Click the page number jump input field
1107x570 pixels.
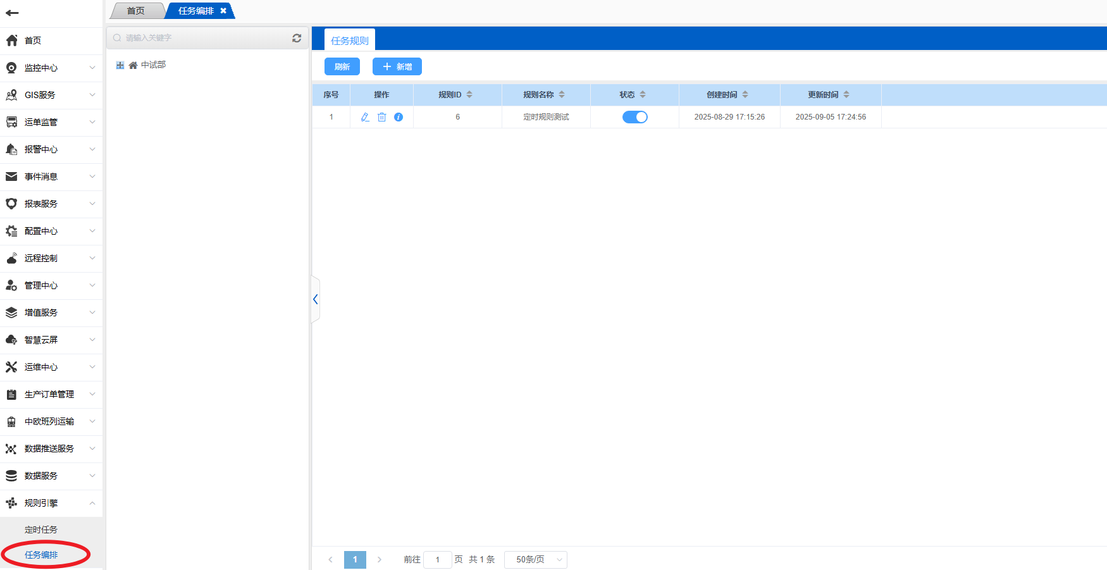pos(437,559)
